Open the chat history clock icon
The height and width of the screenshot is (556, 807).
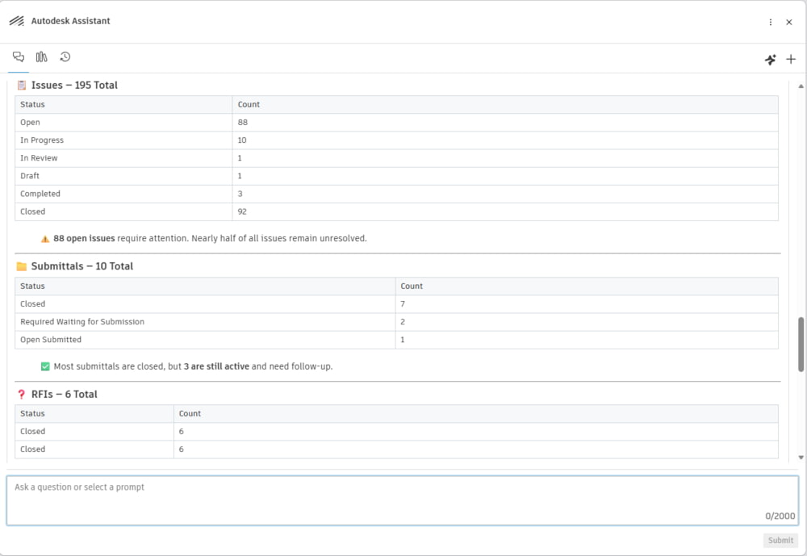point(65,56)
